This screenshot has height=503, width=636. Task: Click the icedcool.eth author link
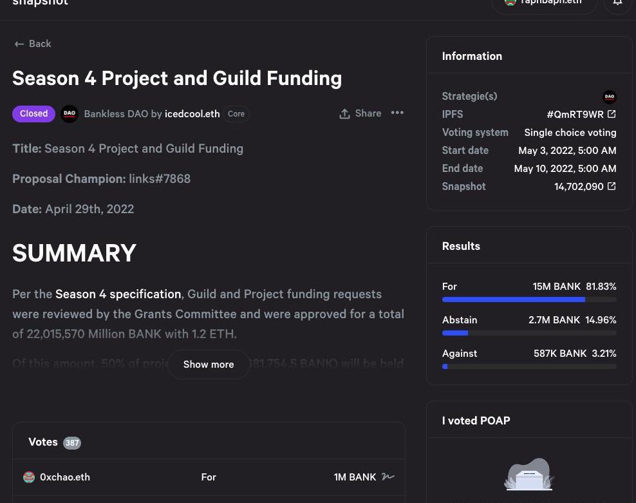(x=192, y=114)
